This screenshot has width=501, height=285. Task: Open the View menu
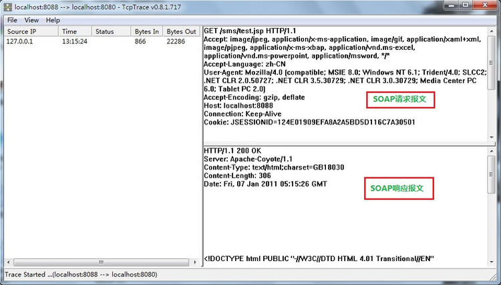[31, 20]
